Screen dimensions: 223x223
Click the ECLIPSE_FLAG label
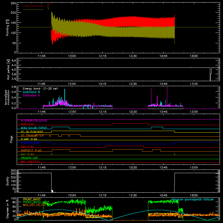click(x=30, y=143)
